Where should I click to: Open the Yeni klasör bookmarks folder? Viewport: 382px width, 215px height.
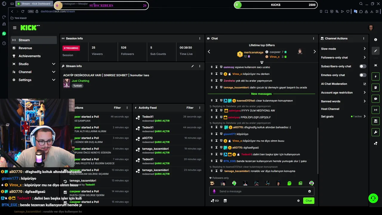pyautogui.click(x=19, y=18)
